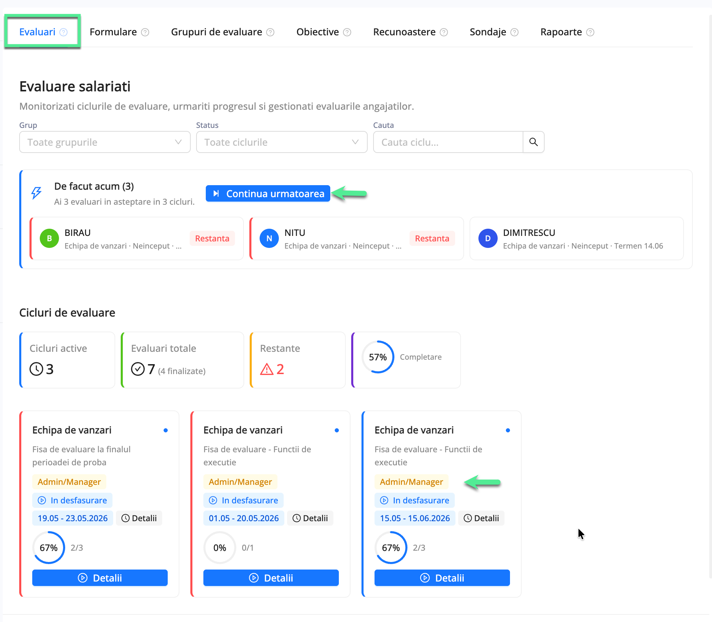Click the blue N avatar
The width and height of the screenshot is (712, 622).
coord(269,238)
